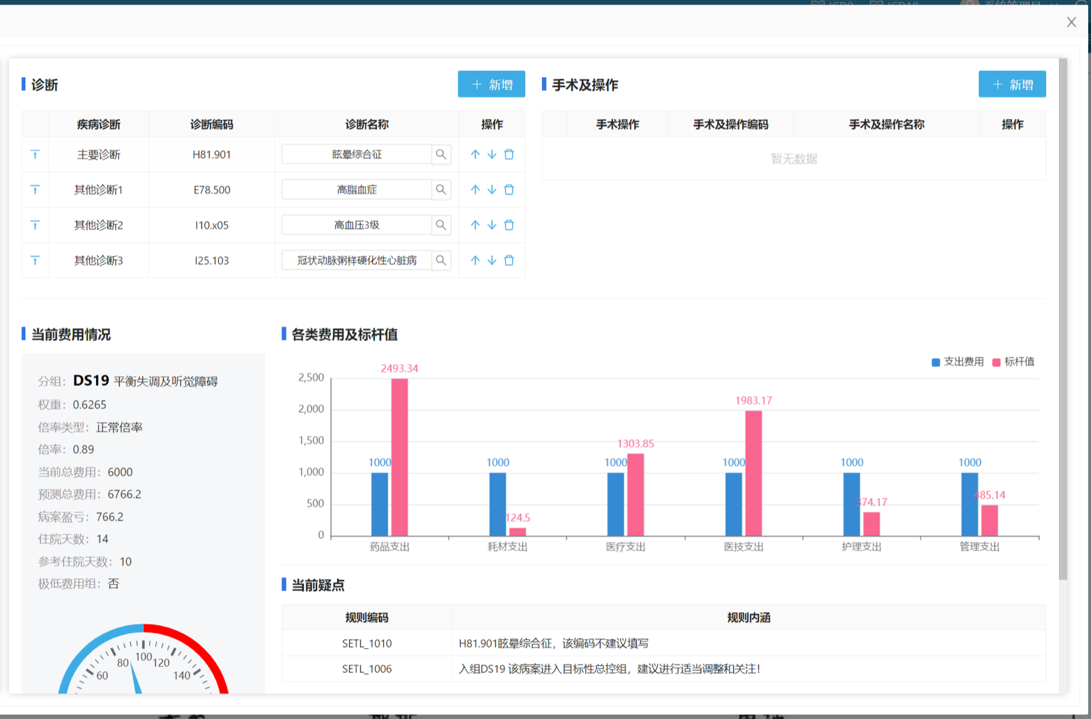1091x719 pixels.
Task: Close the dialog with X icon
Action: (1071, 23)
